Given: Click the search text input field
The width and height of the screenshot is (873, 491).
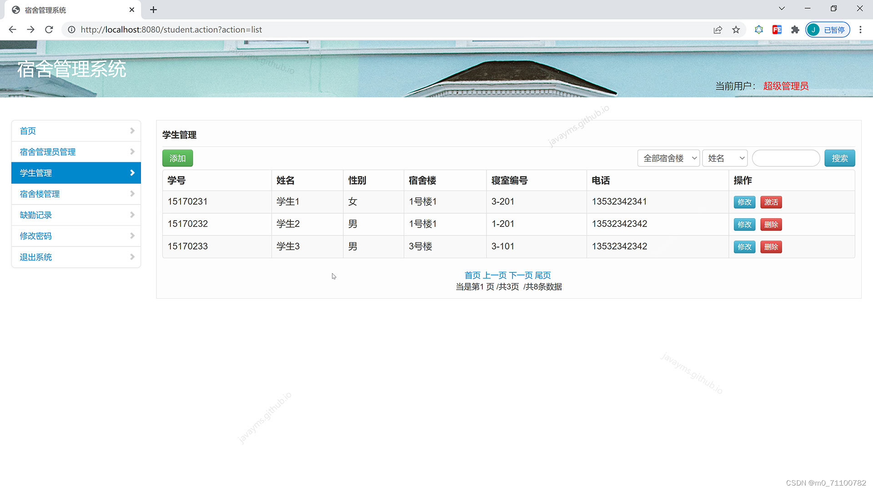Looking at the screenshot, I should click(x=786, y=158).
